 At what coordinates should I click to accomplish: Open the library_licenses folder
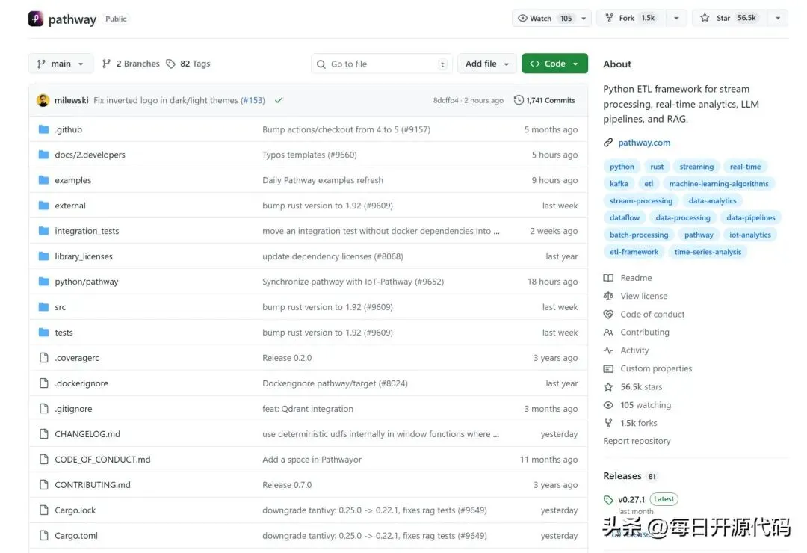[84, 256]
